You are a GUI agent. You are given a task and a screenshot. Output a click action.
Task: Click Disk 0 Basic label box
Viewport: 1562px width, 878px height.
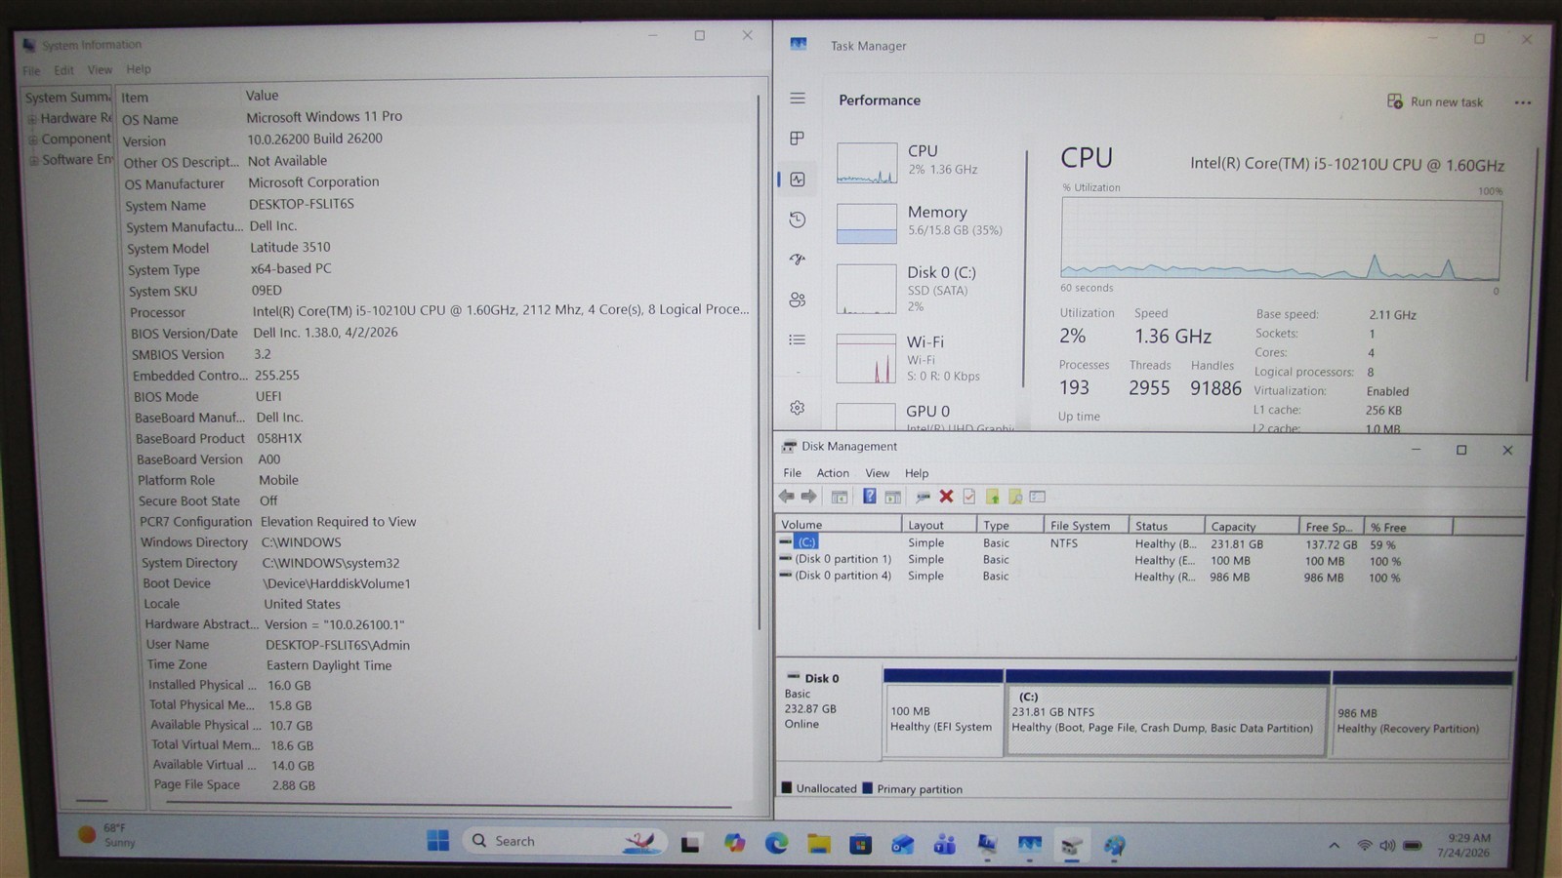[x=828, y=712]
